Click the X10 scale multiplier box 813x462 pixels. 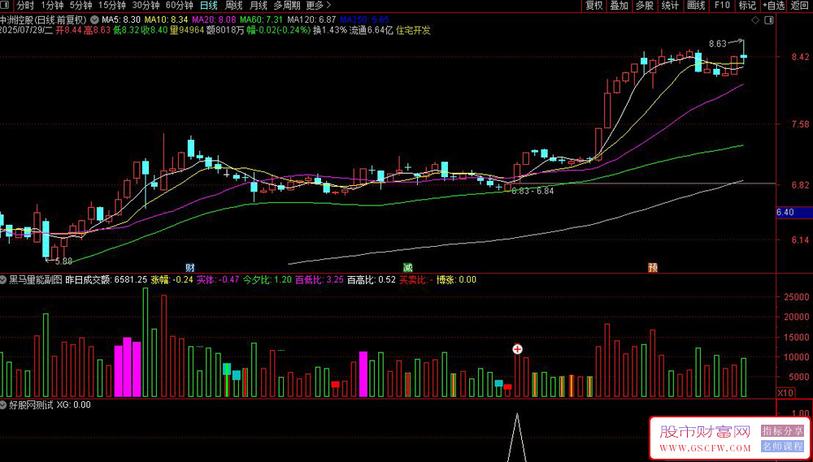pos(785,393)
